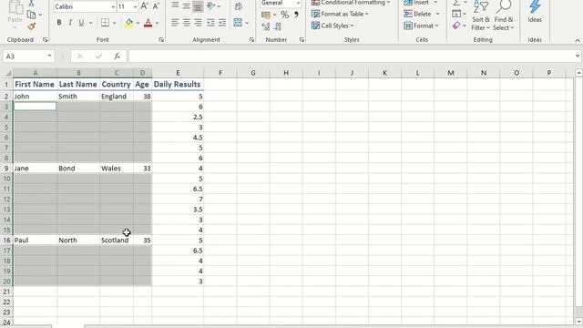
Task: Decrease indent in Alignment group
Action: 210,23
